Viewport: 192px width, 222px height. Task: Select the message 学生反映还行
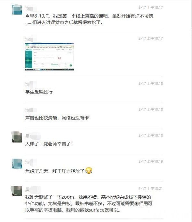click(39, 92)
